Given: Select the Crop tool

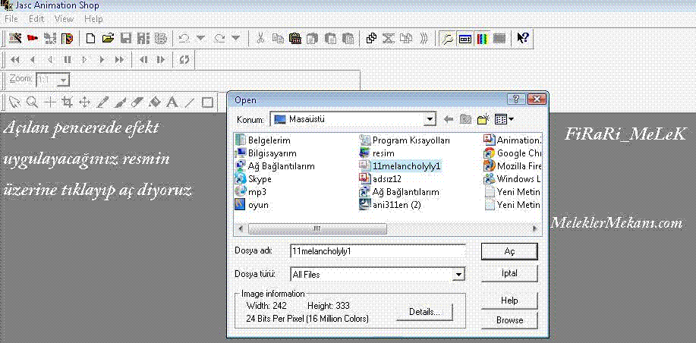Looking at the screenshot, I should click(x=68, y=102).
